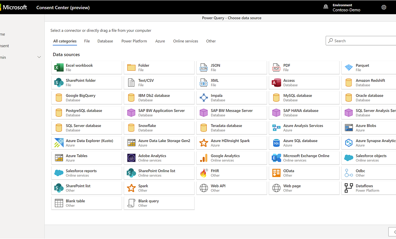
Task: Select the Salesforce objects connector
Action: coord(369,158)
